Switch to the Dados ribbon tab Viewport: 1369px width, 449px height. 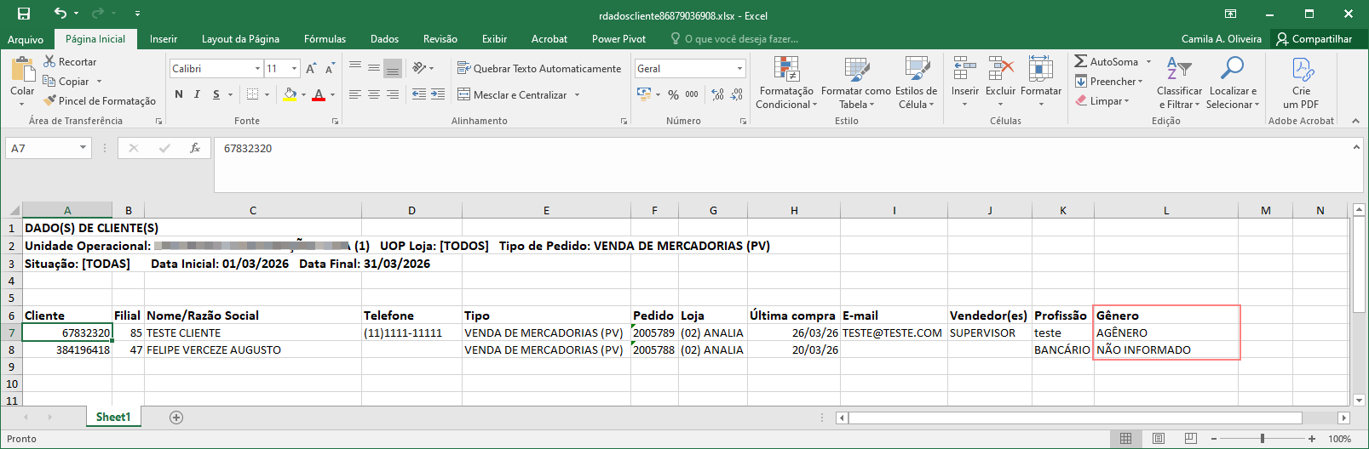coord(384,39)
